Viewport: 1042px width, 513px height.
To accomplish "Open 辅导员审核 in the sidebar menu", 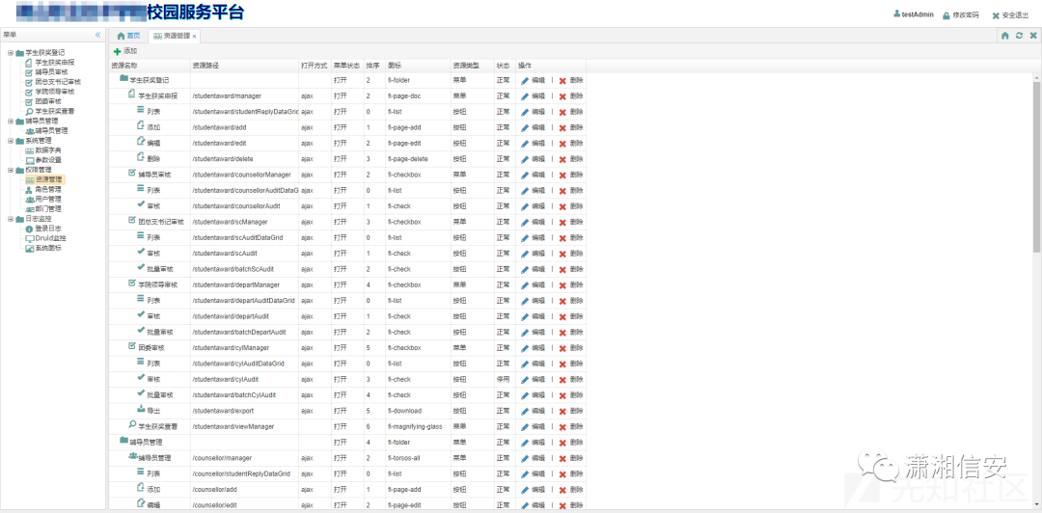I will [x=51, y=71].
